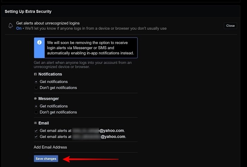Click the bell icon beside unrecognized logins
247x167 pixels.
coord(11,26)
